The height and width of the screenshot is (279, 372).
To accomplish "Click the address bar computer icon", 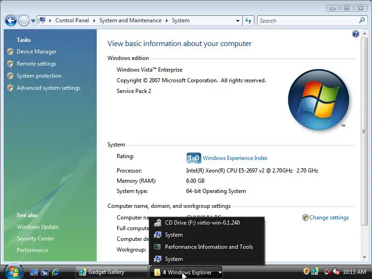I will 42,20.
